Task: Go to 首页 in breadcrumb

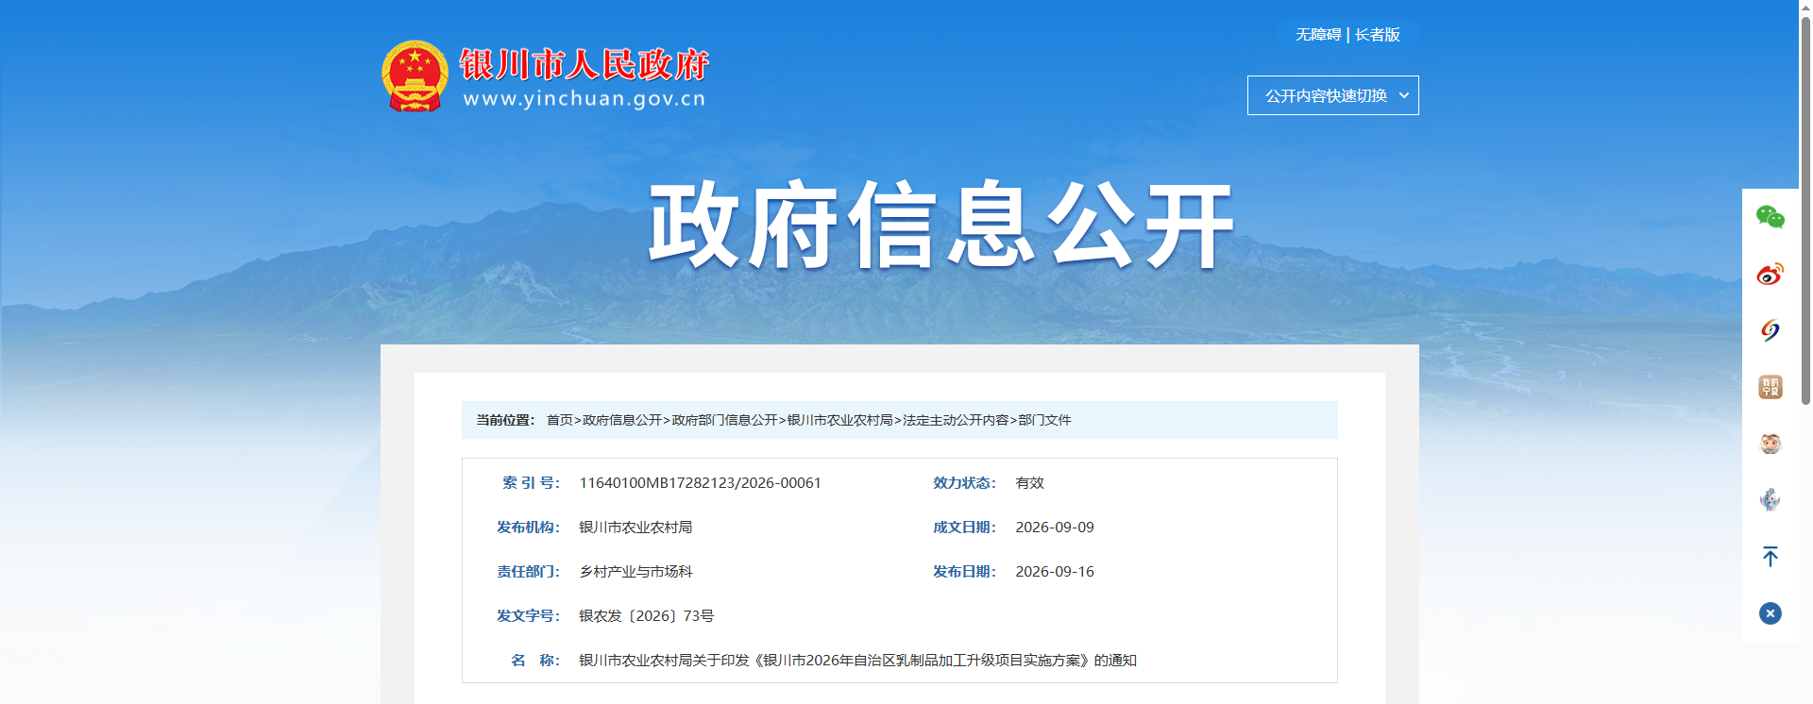Action: point(560,420)
